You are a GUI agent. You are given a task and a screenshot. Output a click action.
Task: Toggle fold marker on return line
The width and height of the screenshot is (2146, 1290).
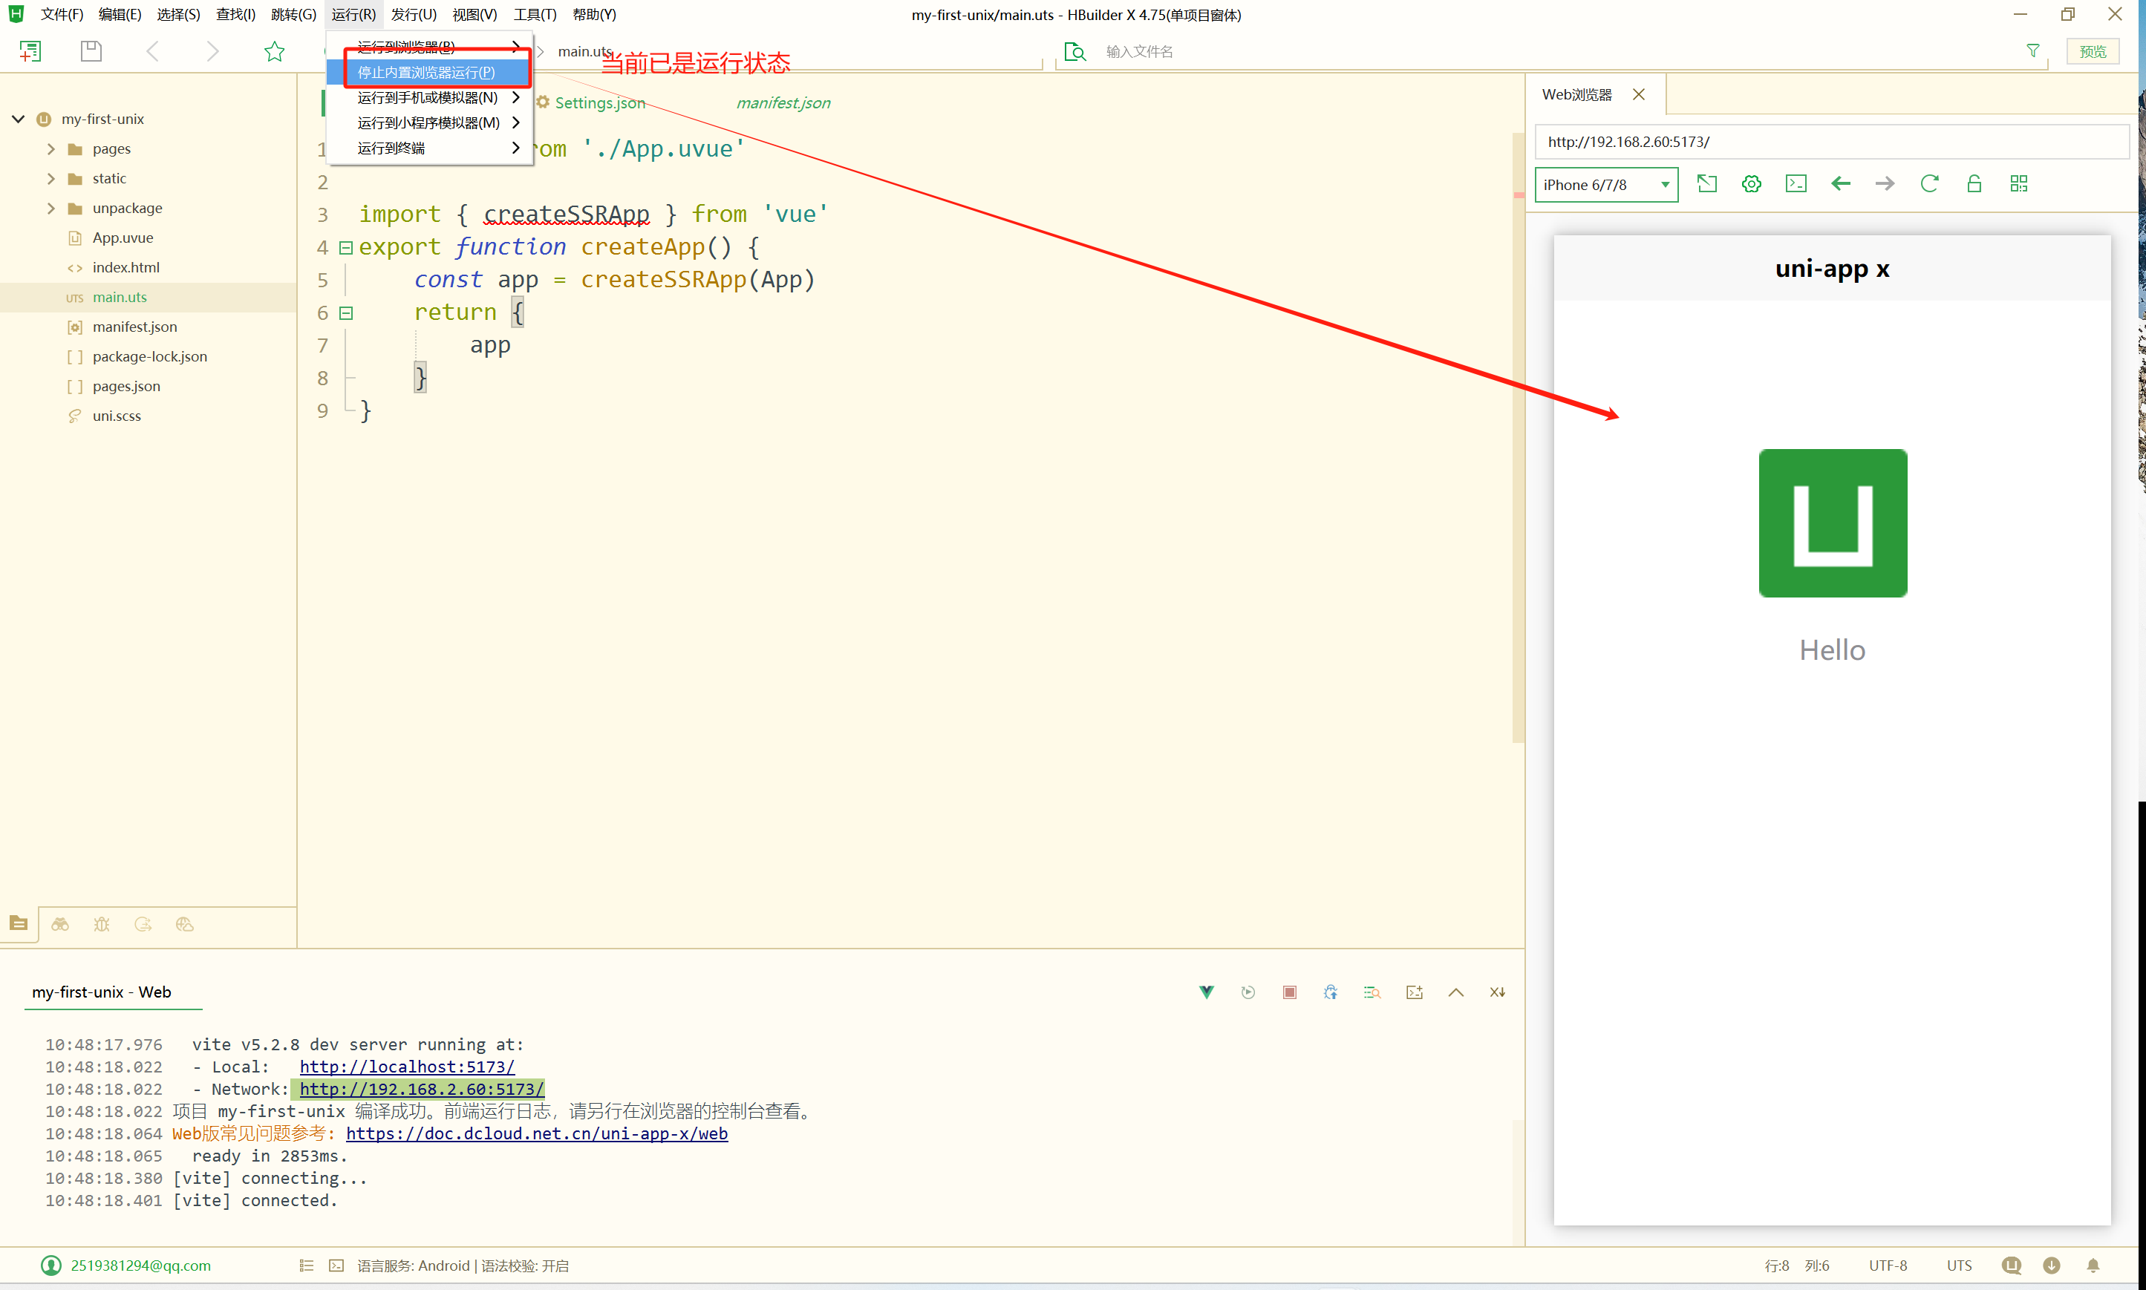[x=345, y=313]
